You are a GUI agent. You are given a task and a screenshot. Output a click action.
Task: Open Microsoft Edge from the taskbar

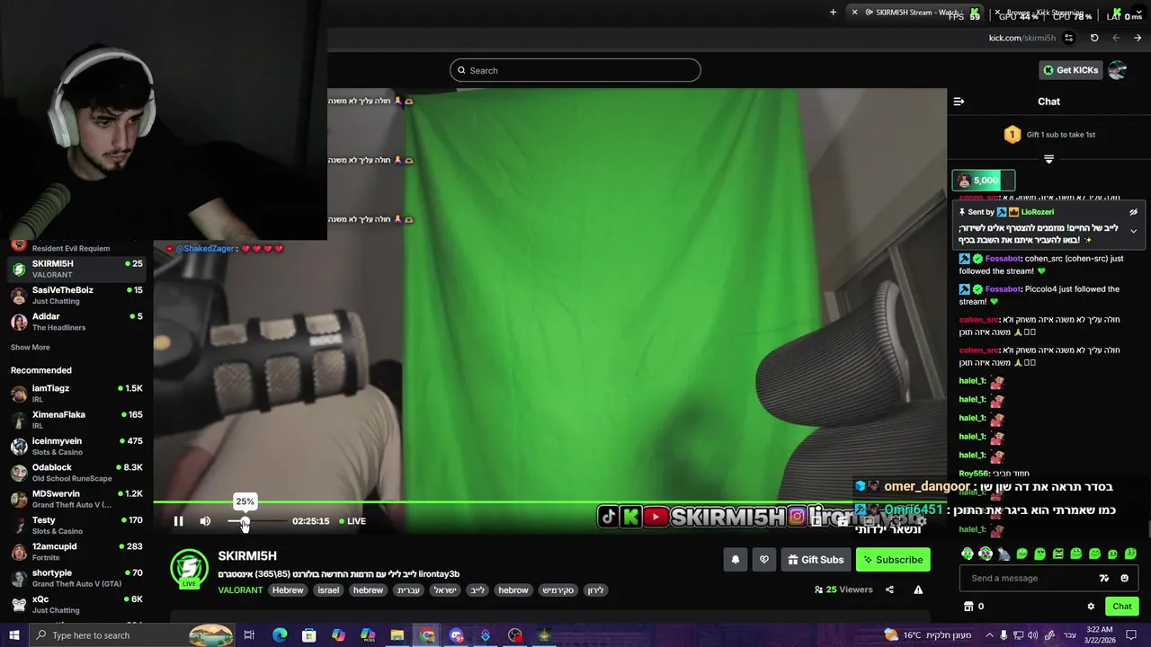coord(280,635)
